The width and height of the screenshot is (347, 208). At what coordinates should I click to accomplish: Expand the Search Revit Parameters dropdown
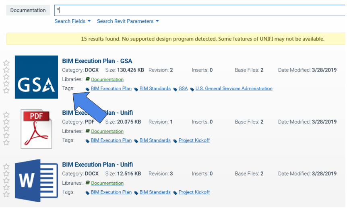(128, 21)
